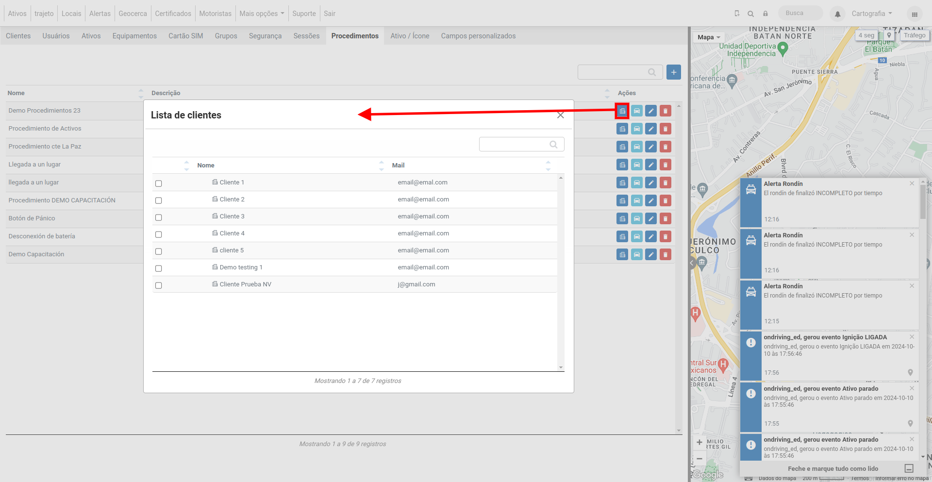
Task: Open vehicle list for Demo Capacitación
Action: coord(636,254)
